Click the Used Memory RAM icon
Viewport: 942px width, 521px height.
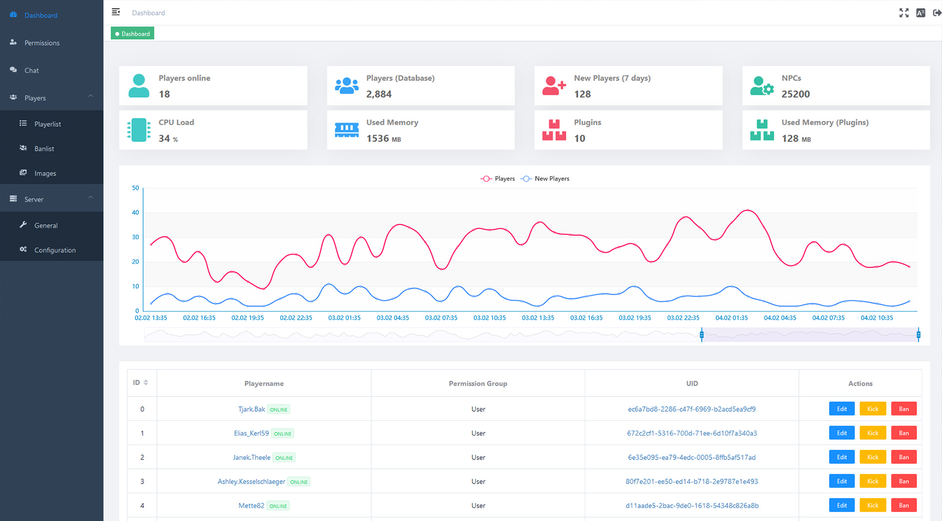346,131
